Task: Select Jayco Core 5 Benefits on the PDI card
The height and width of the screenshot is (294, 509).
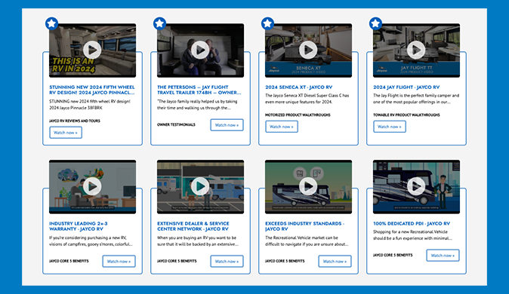Action: [x=393, y=256]
